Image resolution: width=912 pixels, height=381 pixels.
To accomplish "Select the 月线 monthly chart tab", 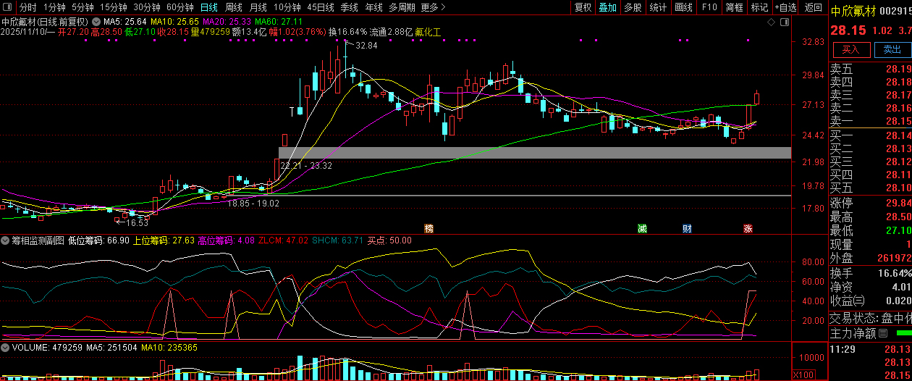I will [x=258, y=7].
